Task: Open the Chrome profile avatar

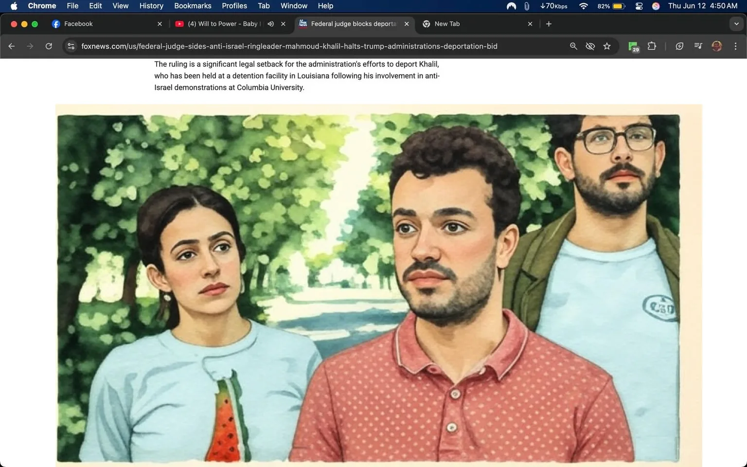Action: pos(716,46)
